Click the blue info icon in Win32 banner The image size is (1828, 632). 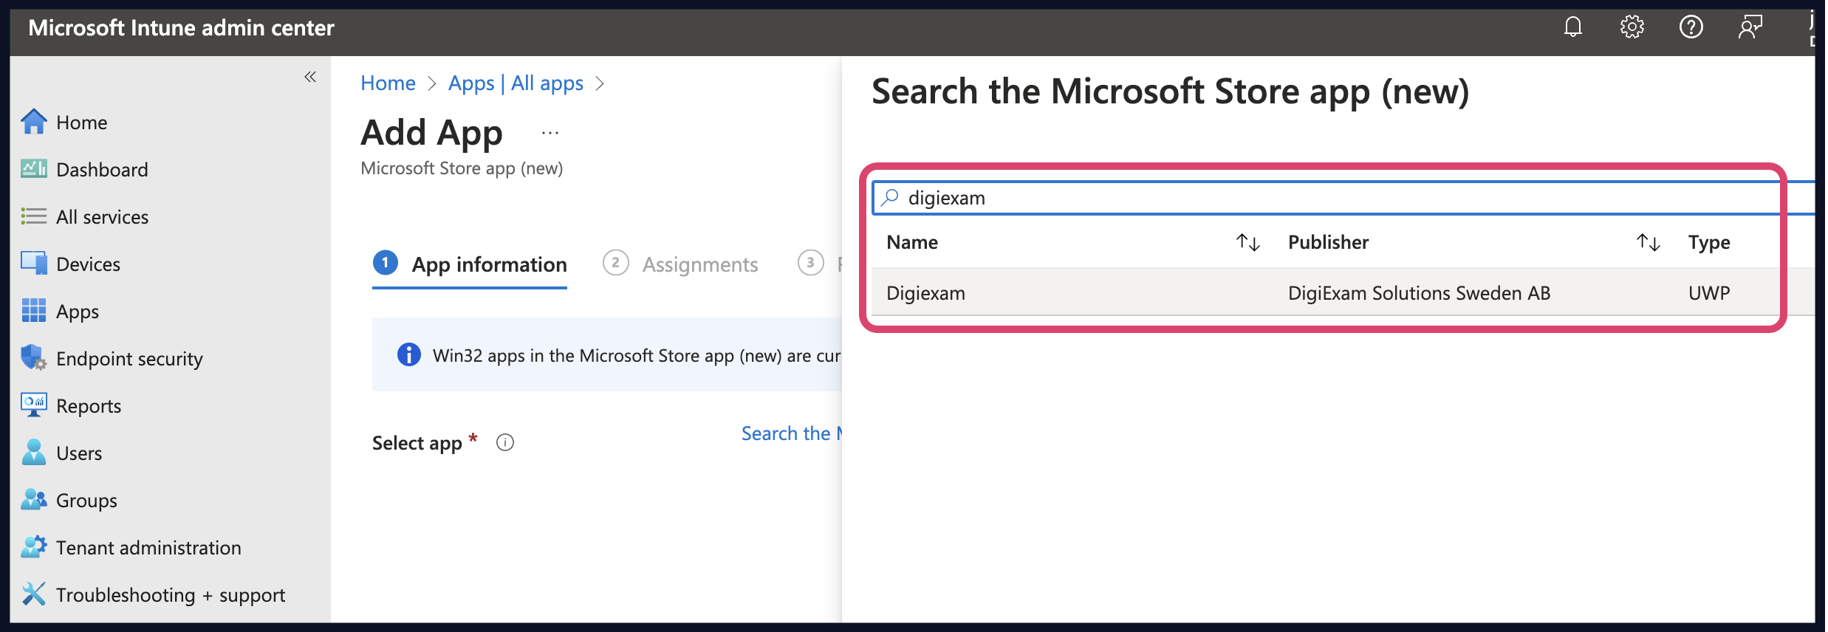[408, 355]
